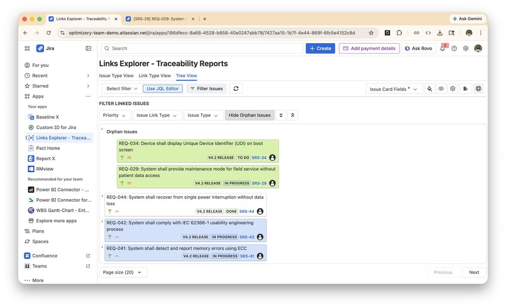
Task: Expand the REQ-042 tree node
Action: [x=102, y=221]
